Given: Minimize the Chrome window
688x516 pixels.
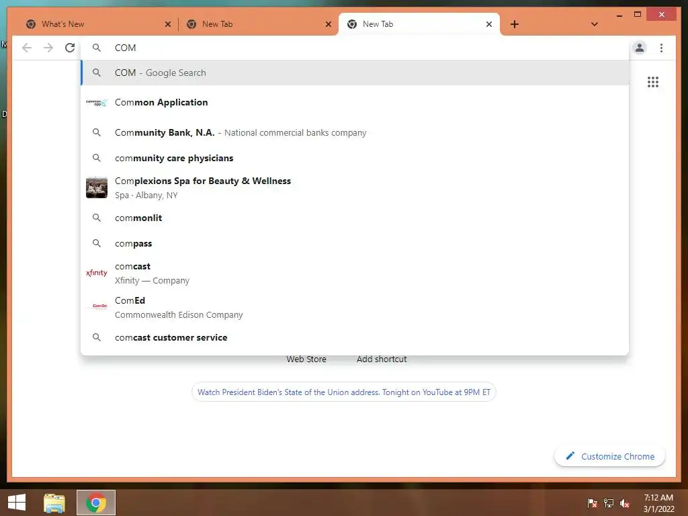Looking at the screenshot, I should pos(619,15).
